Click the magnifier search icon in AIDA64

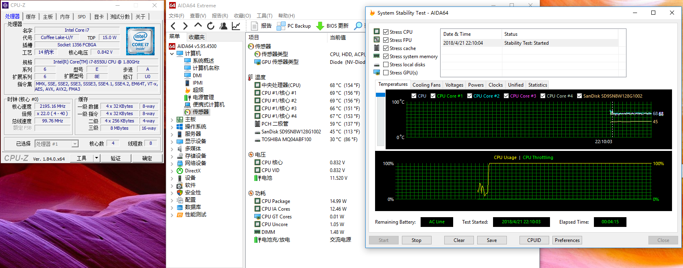click(358, 26)
